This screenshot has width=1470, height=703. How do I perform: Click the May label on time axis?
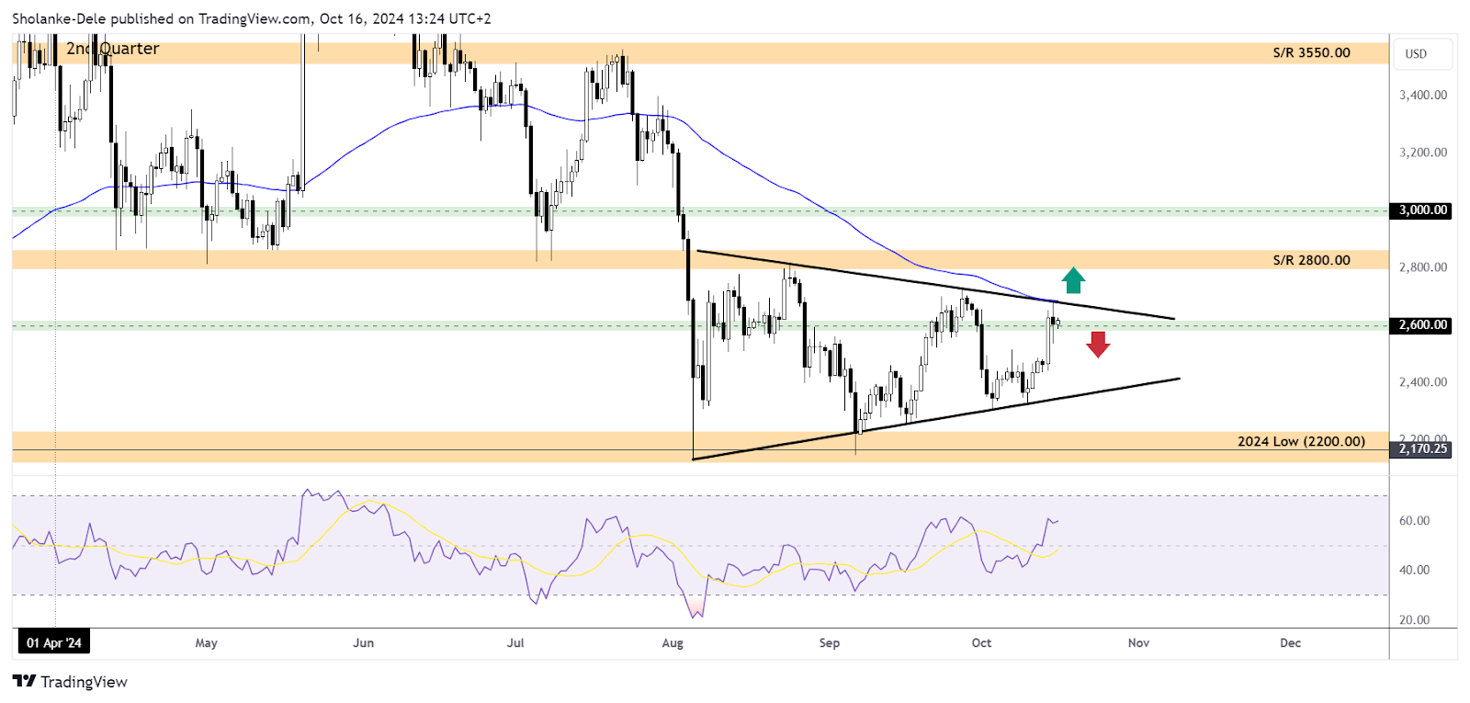(206, 643)
